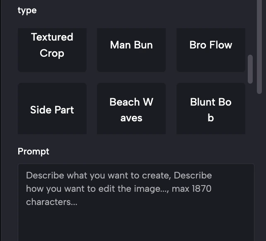The width and height of the screenshot is (266, 241).
Task: Click the outer panel scrollbar track below thumb
Action: (260, 166)
